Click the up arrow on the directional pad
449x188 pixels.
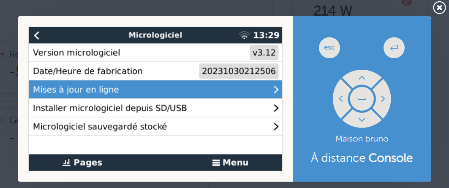(362, 78)
